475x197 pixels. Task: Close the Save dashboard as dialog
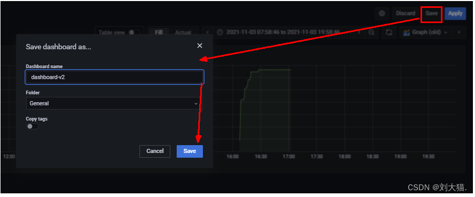coord(200,46)
